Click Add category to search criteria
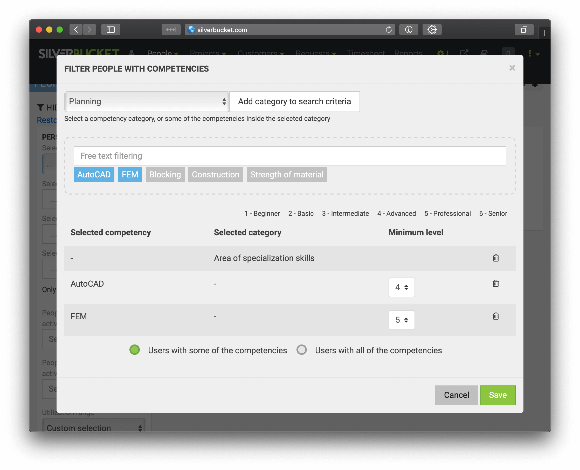The image size is (580, 470). click(294, 101)
